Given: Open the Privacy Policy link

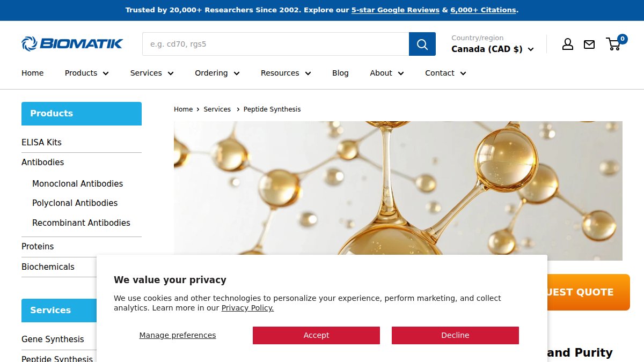Looking at the screenshot, I should pyautogui.click(x=247, y=308).
